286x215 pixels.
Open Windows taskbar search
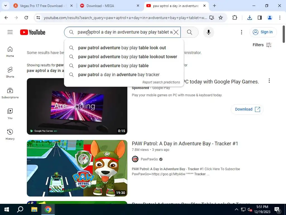click(x=20, y=209)
